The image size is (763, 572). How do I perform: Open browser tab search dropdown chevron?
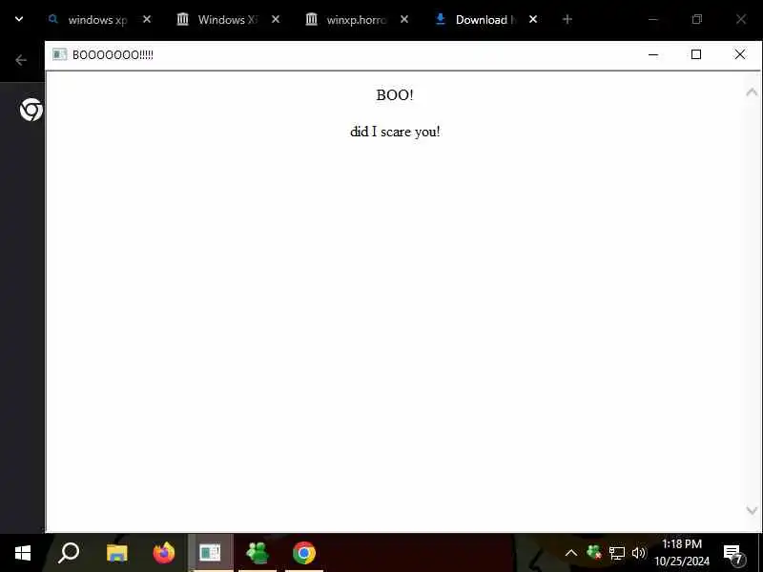click(19, 19)
